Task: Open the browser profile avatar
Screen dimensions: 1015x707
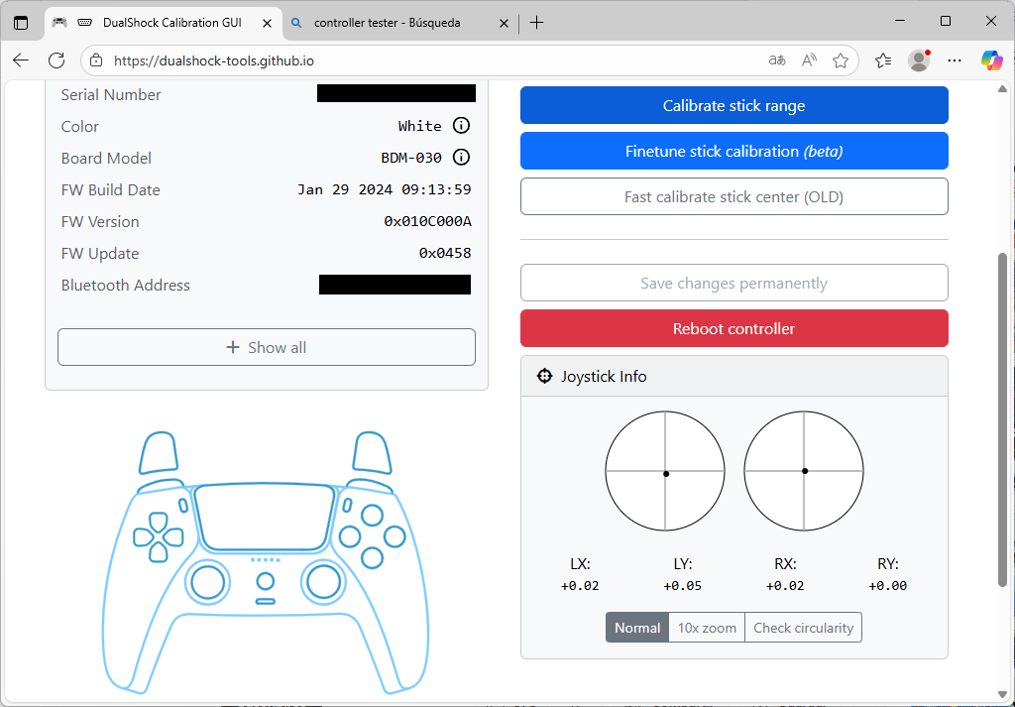Action: 919,60
